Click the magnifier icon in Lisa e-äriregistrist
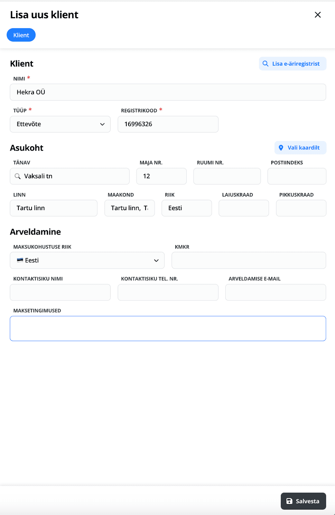The width and height of the screenshot is (335, 515). (x=265, y=64)
